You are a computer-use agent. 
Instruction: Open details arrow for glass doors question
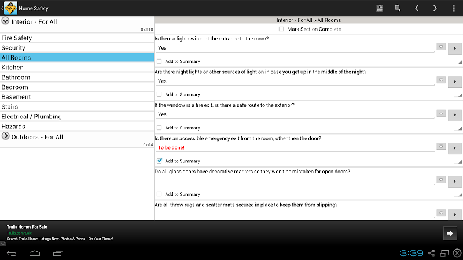455,181
